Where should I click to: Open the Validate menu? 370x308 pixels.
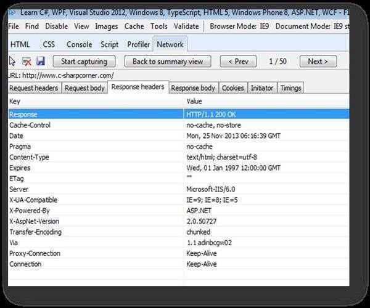186,26
